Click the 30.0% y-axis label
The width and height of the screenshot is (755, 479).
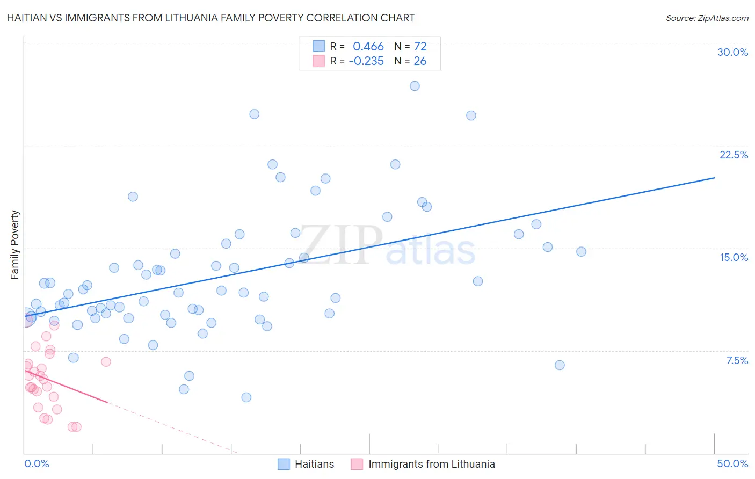732,52
